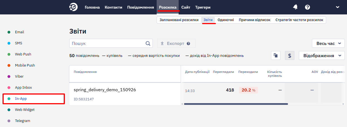Viewport: 347px width, 127px height.
Task: Switch to Звіти tab
Action: click(x=208, y=20)
